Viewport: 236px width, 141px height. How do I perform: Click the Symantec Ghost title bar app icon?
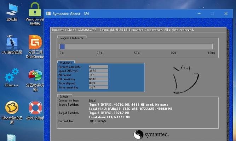tap(48, 13)
